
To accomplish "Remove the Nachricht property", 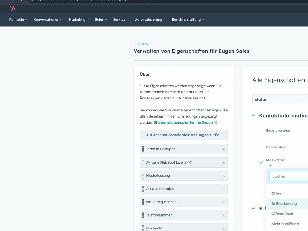I will tap(223, 229).
